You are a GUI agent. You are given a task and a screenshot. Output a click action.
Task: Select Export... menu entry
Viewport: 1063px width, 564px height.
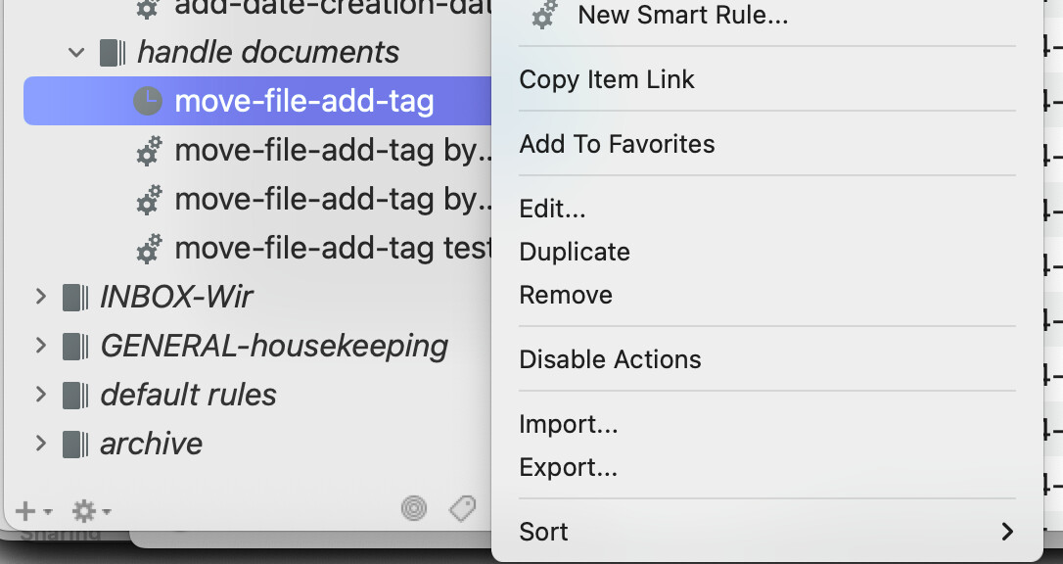(568, 467)
